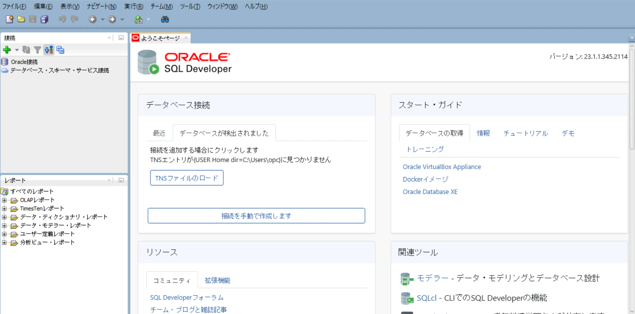Select the チュートリアル tab
The image size is (635, 314).
click(526, 133)
